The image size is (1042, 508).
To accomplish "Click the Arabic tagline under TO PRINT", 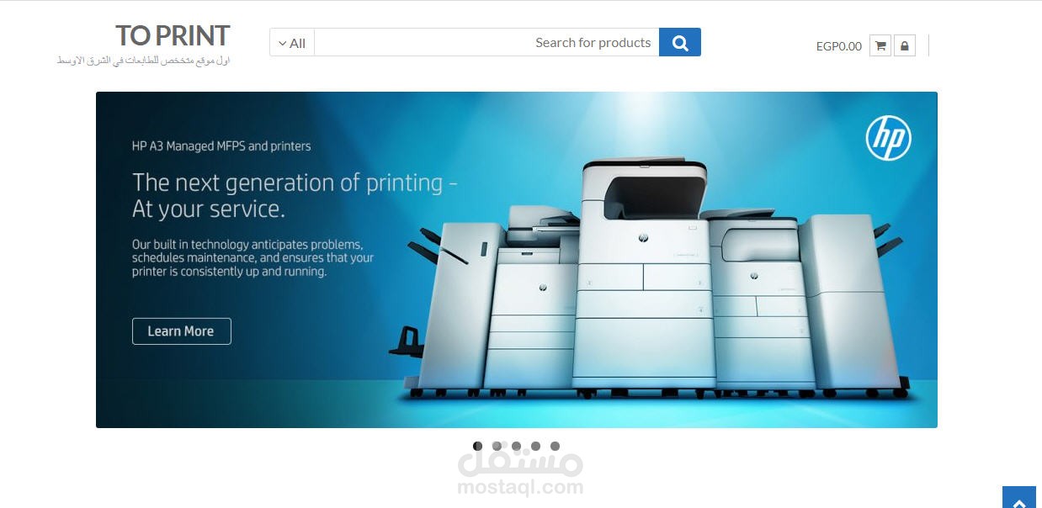I will (x=144, y=61).
